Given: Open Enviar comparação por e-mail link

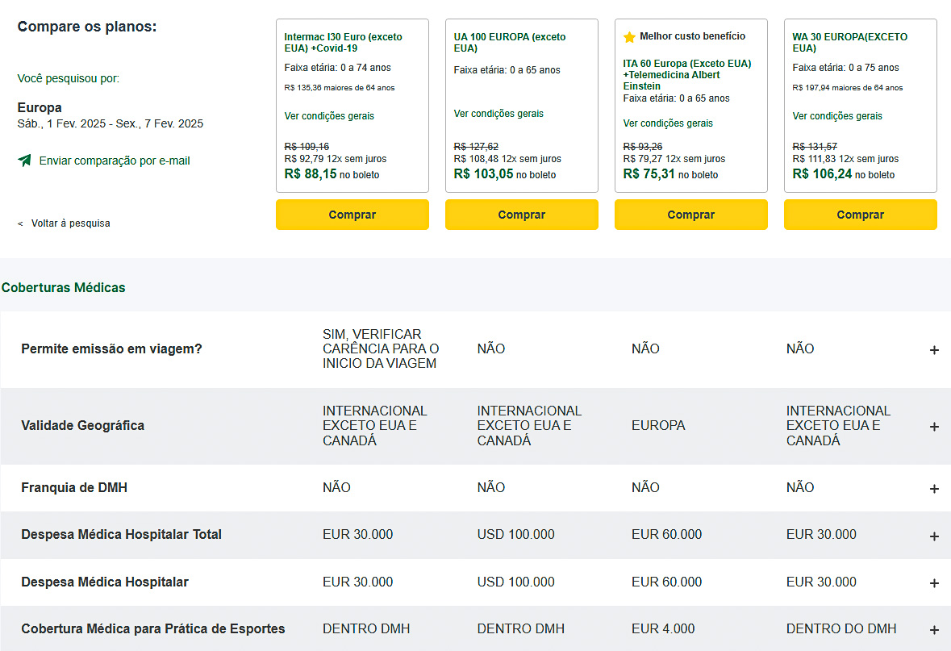Looking at the screenshot, I should [115, 161].
